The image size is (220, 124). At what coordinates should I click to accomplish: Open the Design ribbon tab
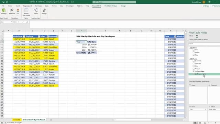pyautogui.click(x=123, y=6)
